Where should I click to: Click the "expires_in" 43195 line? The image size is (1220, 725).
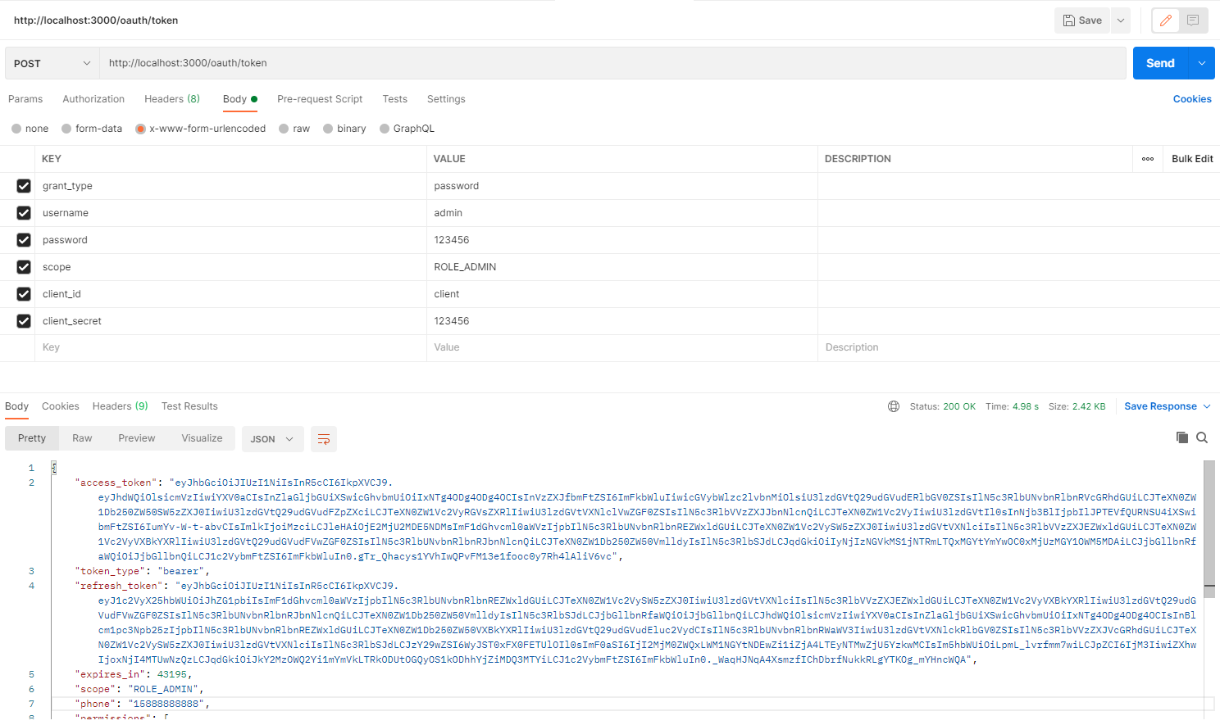134,674
